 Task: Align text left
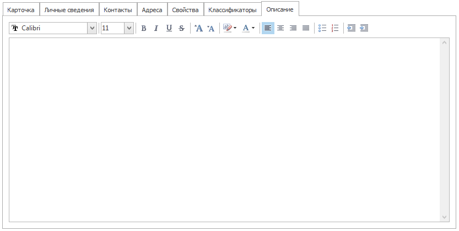(x=268, y=28)
